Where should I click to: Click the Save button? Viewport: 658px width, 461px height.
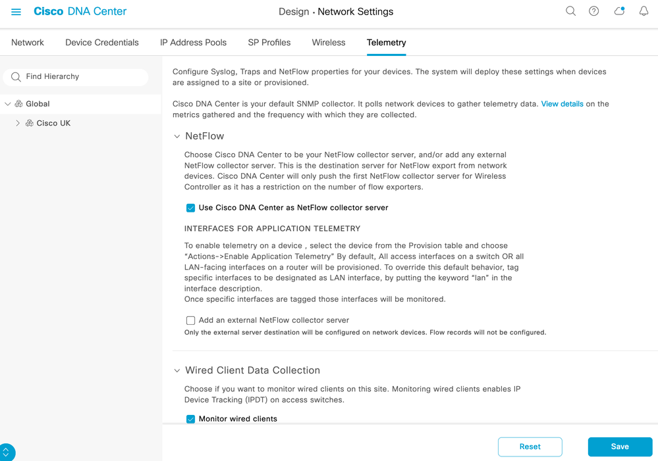(620, 447)
